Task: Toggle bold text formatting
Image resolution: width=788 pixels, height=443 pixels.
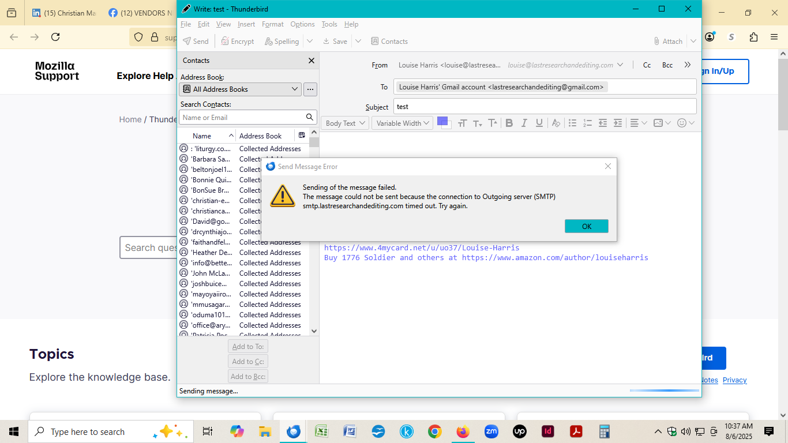Action: point(509,123)
